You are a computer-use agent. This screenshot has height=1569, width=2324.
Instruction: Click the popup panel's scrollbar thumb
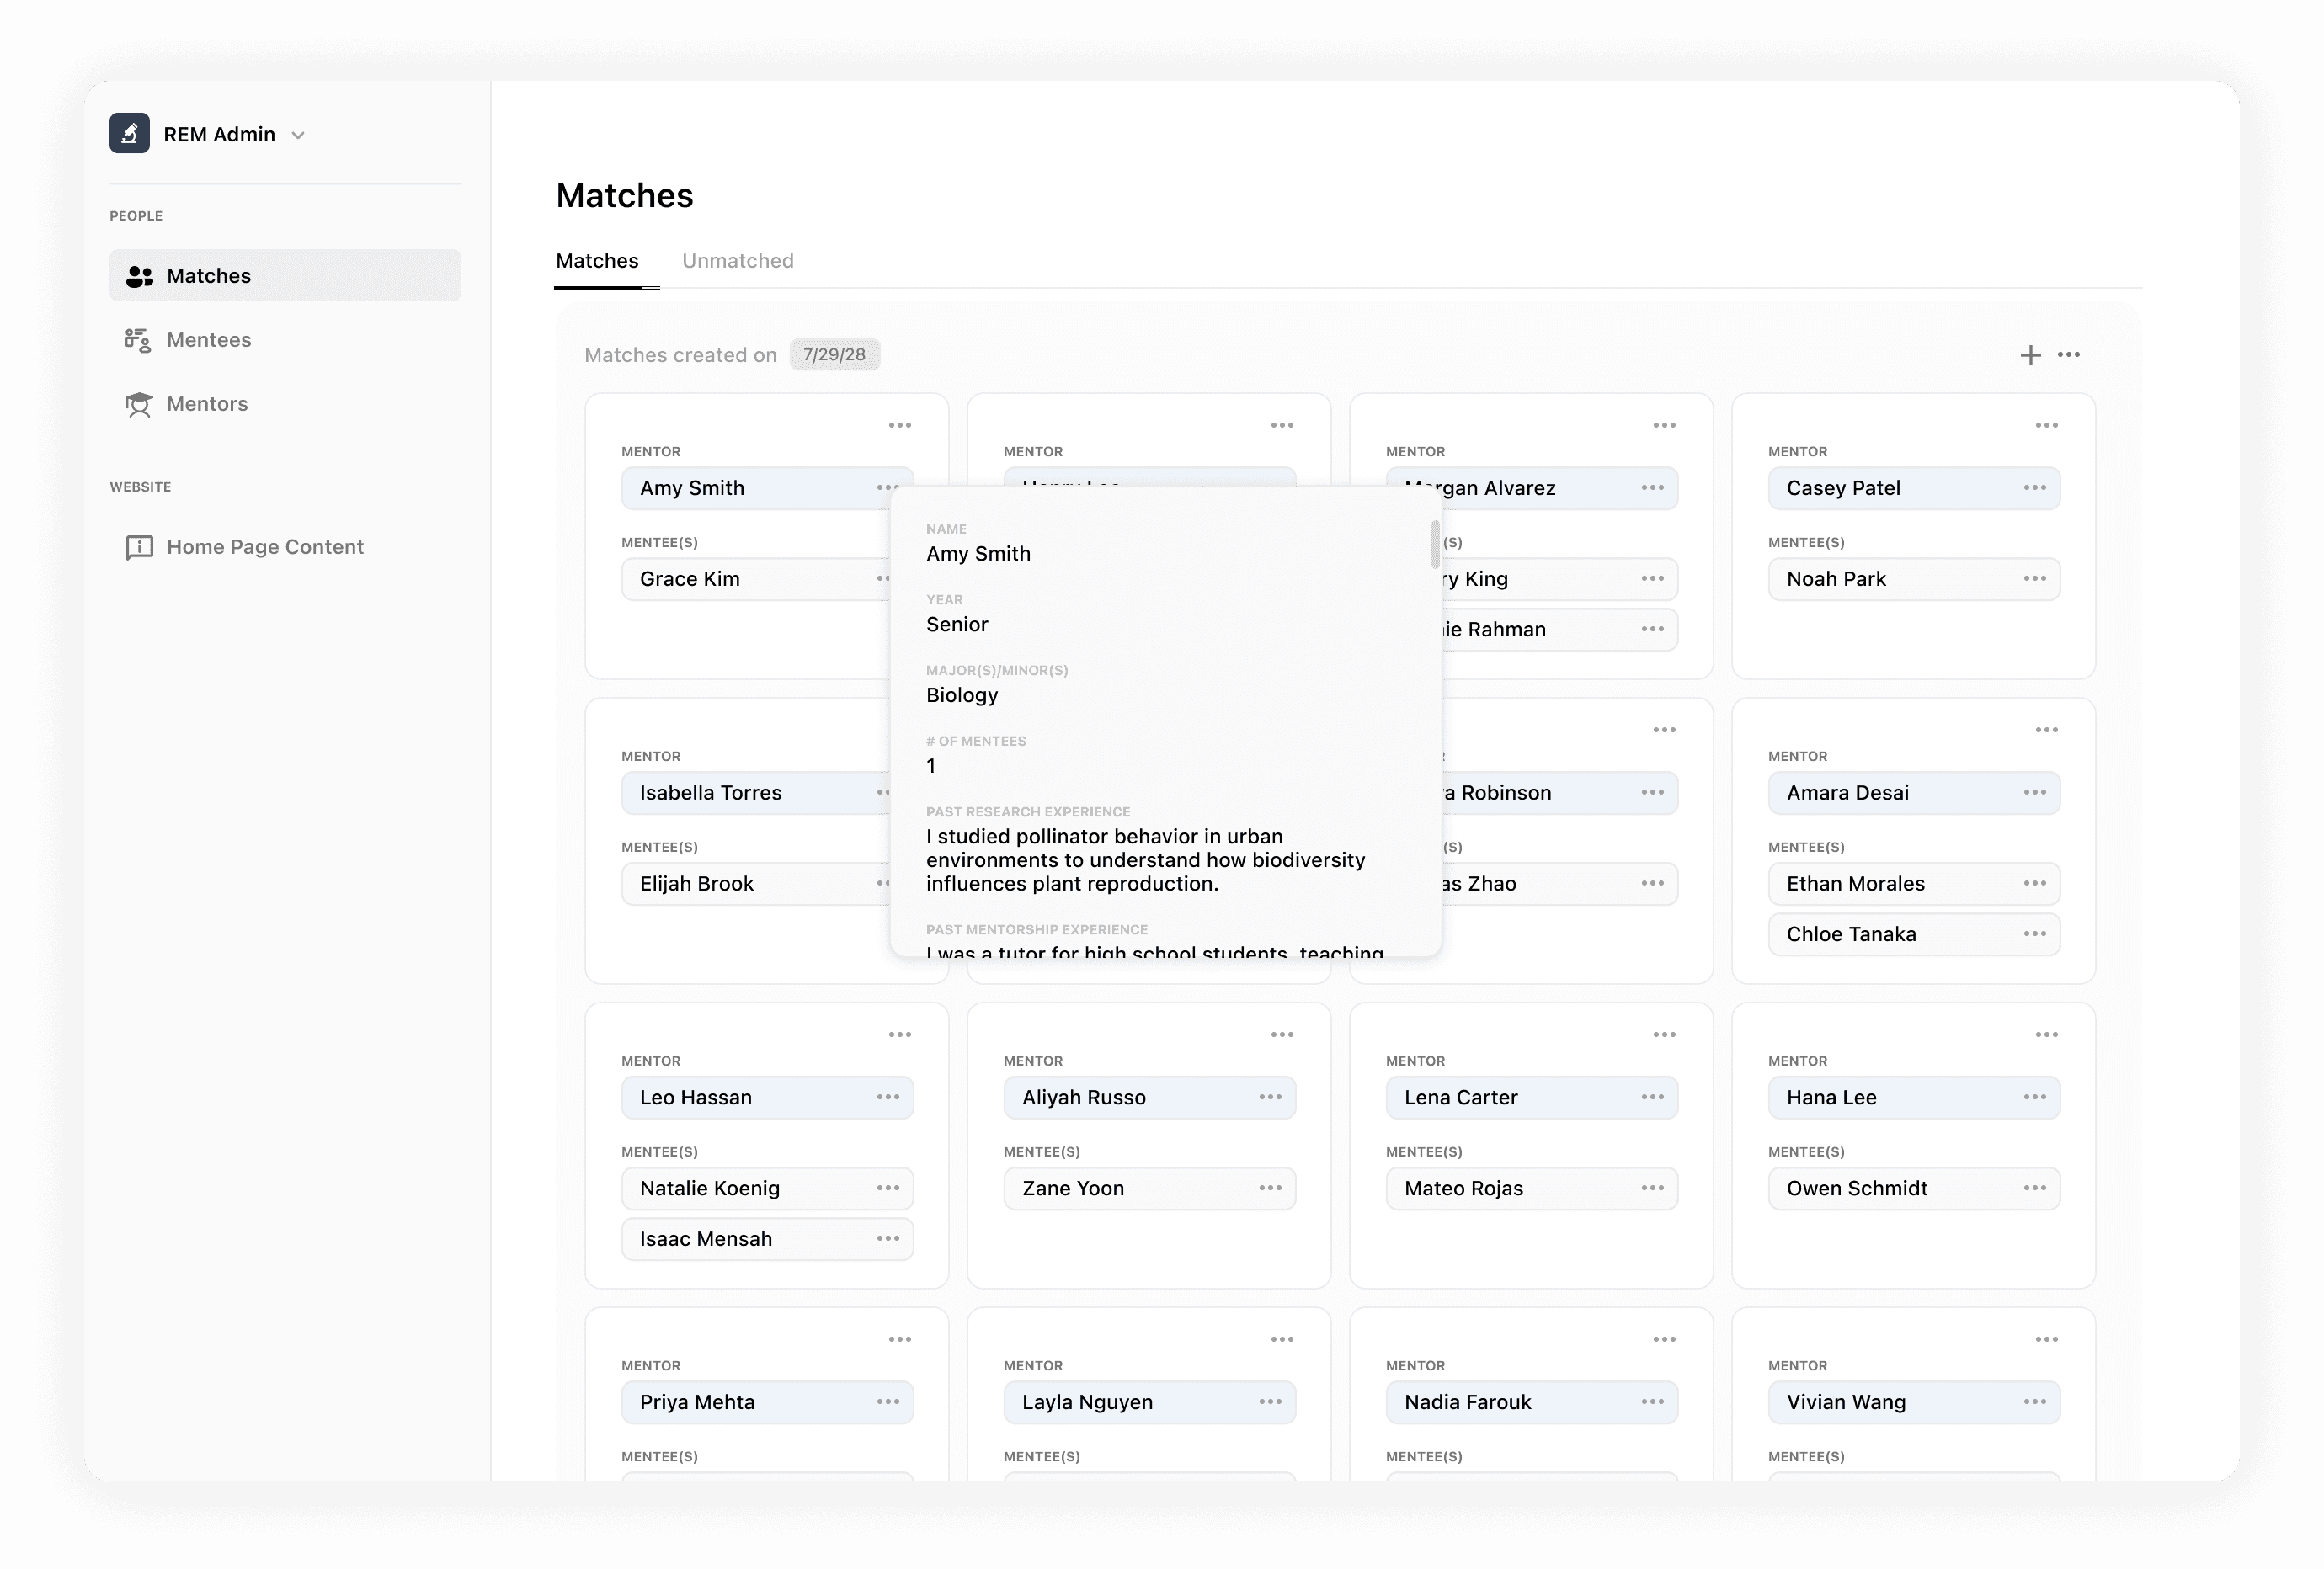[x=1435, y=544]
